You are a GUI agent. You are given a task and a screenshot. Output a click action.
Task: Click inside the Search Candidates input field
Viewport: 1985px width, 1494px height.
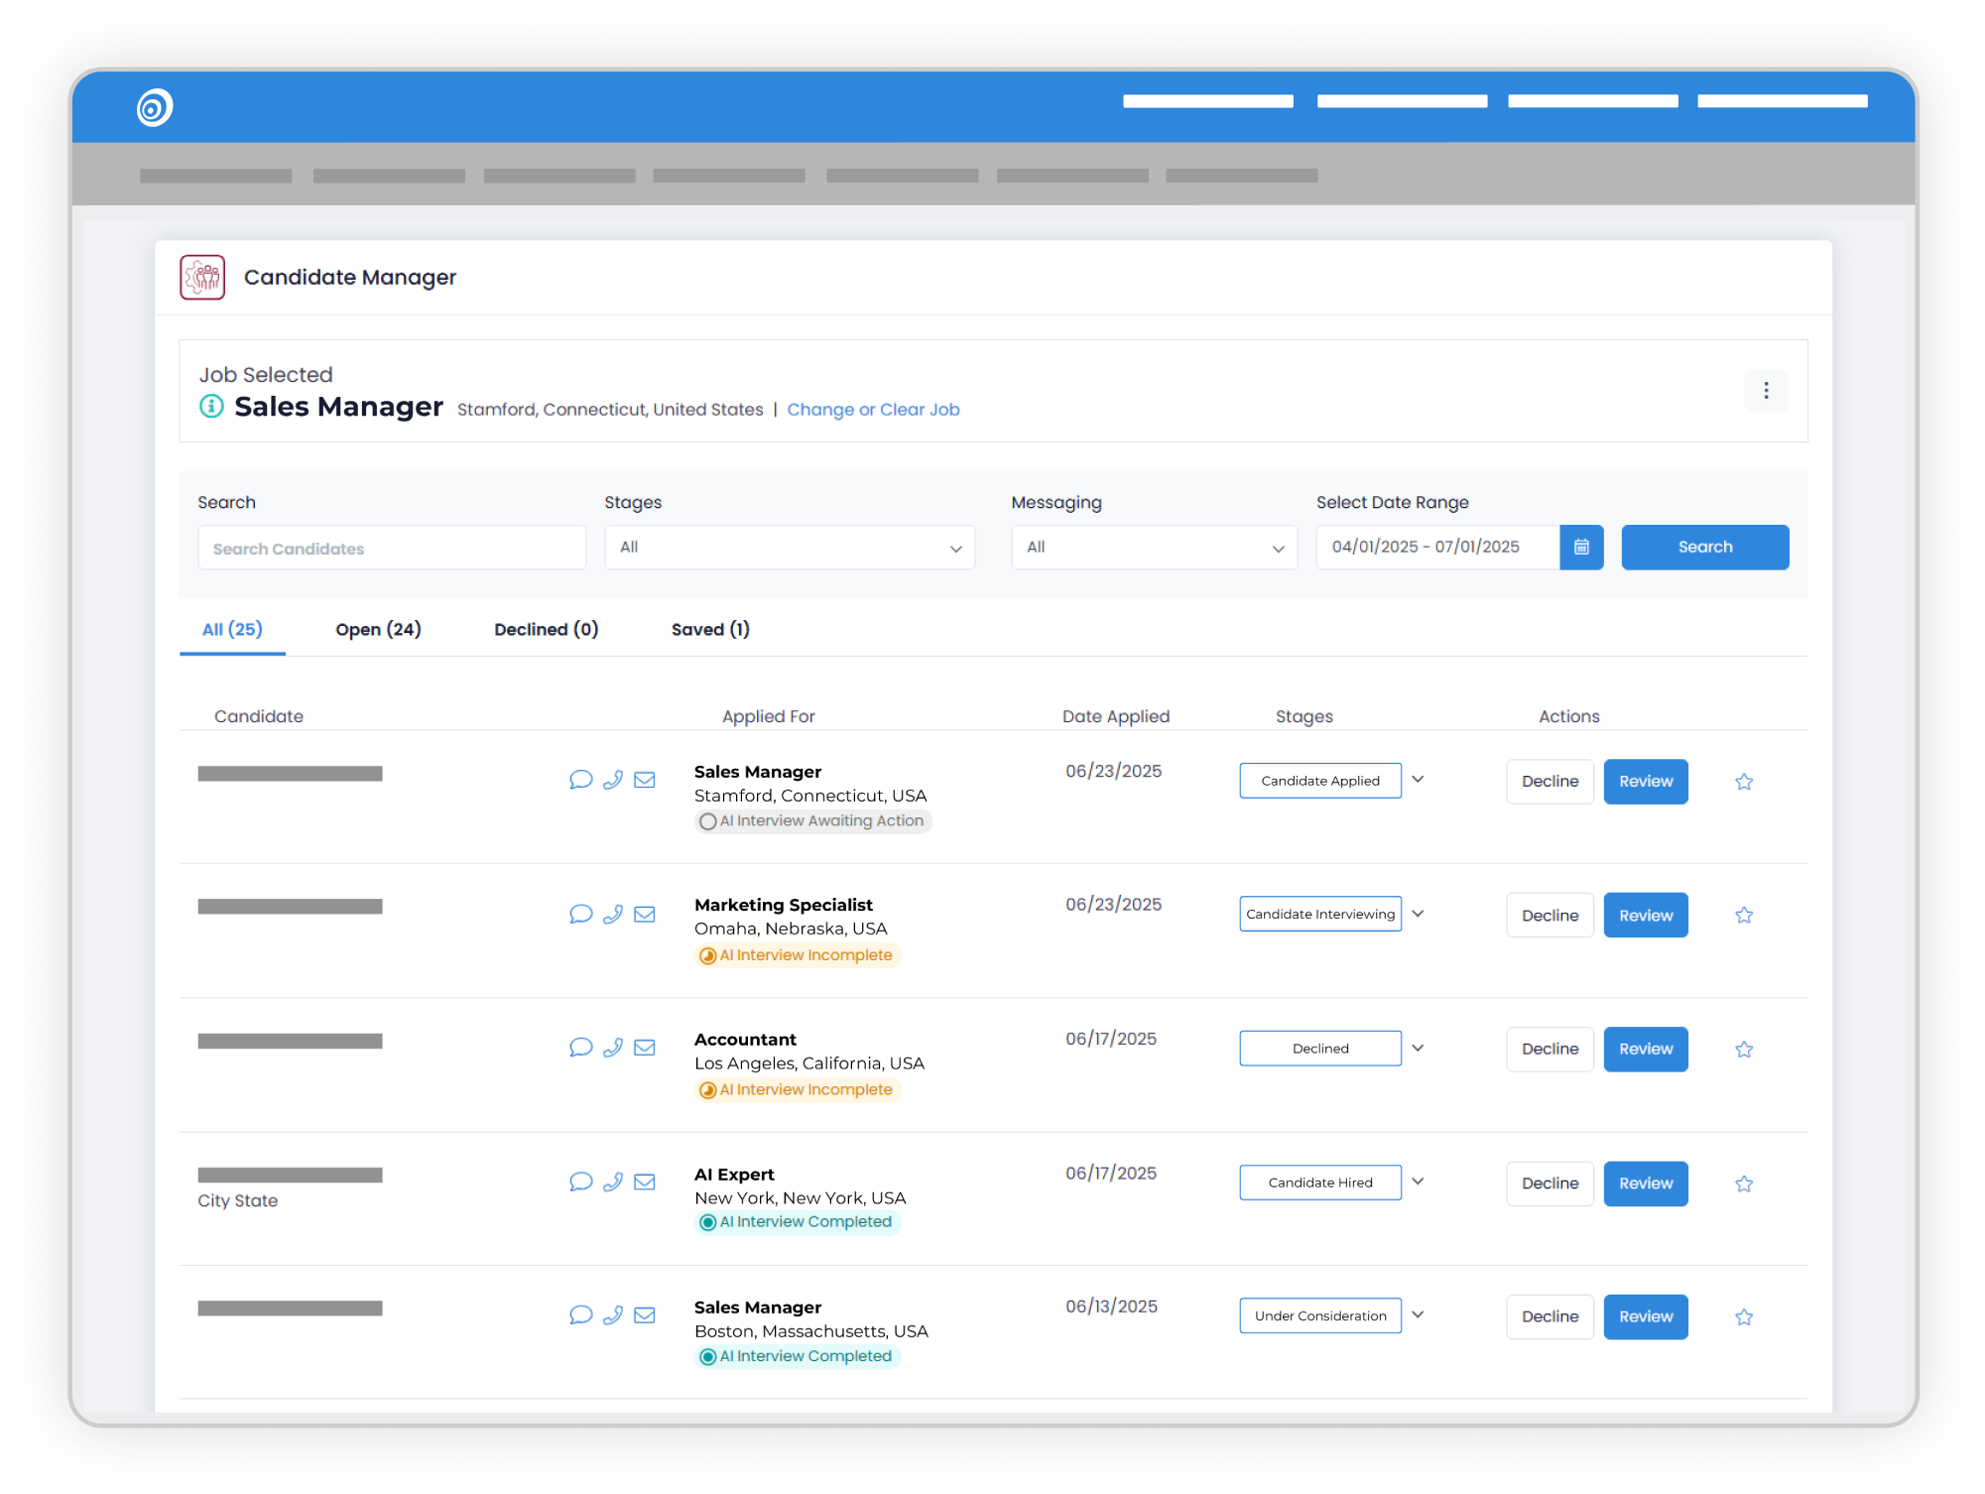point(391,547)
